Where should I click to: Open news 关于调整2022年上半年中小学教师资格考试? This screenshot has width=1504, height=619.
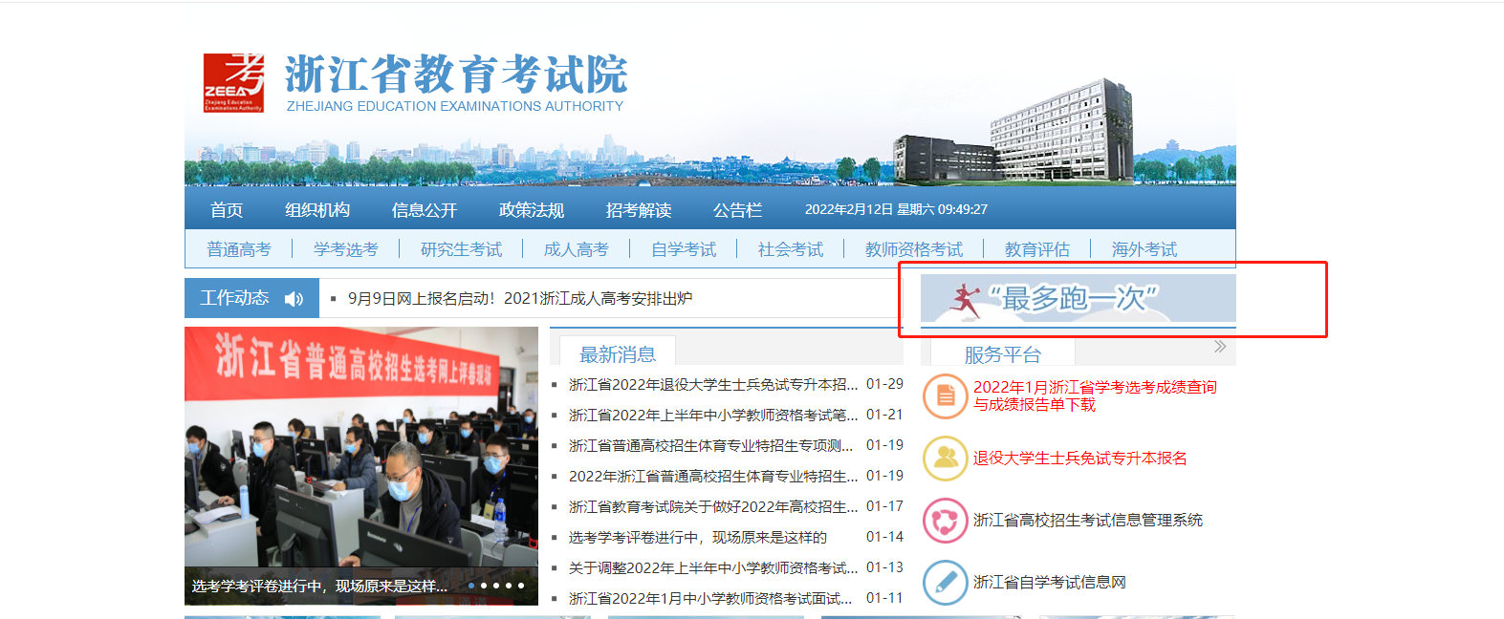coord(712,567)
